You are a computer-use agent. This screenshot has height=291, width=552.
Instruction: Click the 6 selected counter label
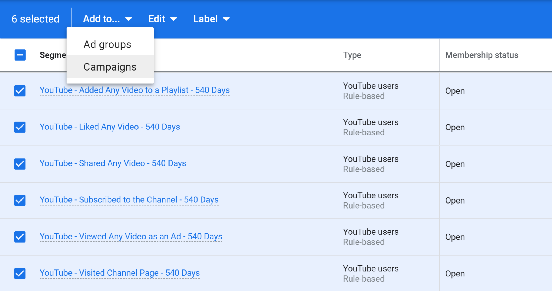click(35, 19)
